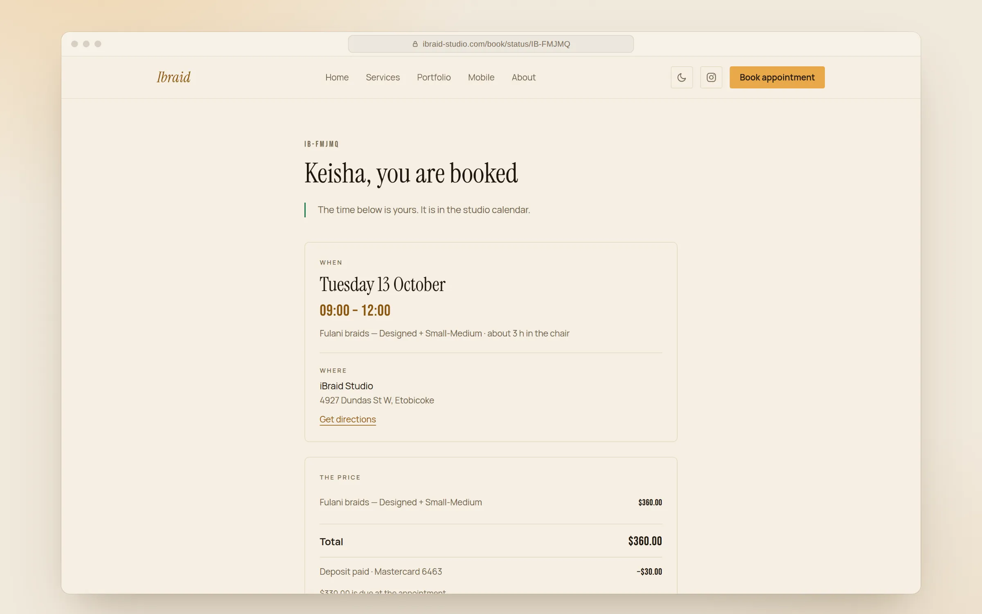
Task: Click the heading Keisha, you are booked
Action: tap(411, 173)
